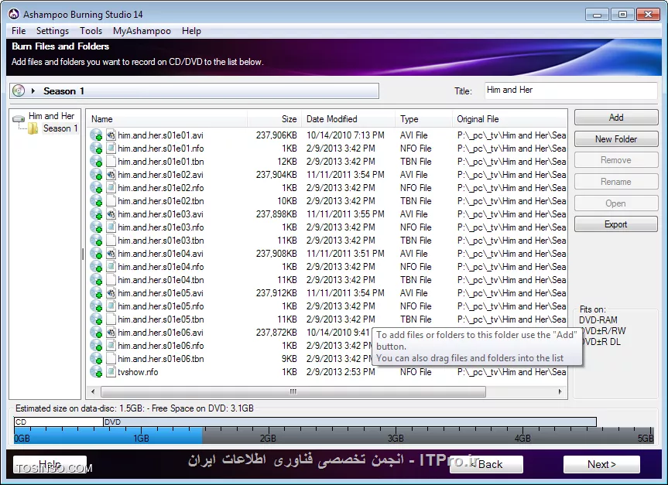The image size is (668, 485).
Task: Click the video file icon of him.and.her.s01e02.avi
Action: pyautogui.click(x=111, y=175)
